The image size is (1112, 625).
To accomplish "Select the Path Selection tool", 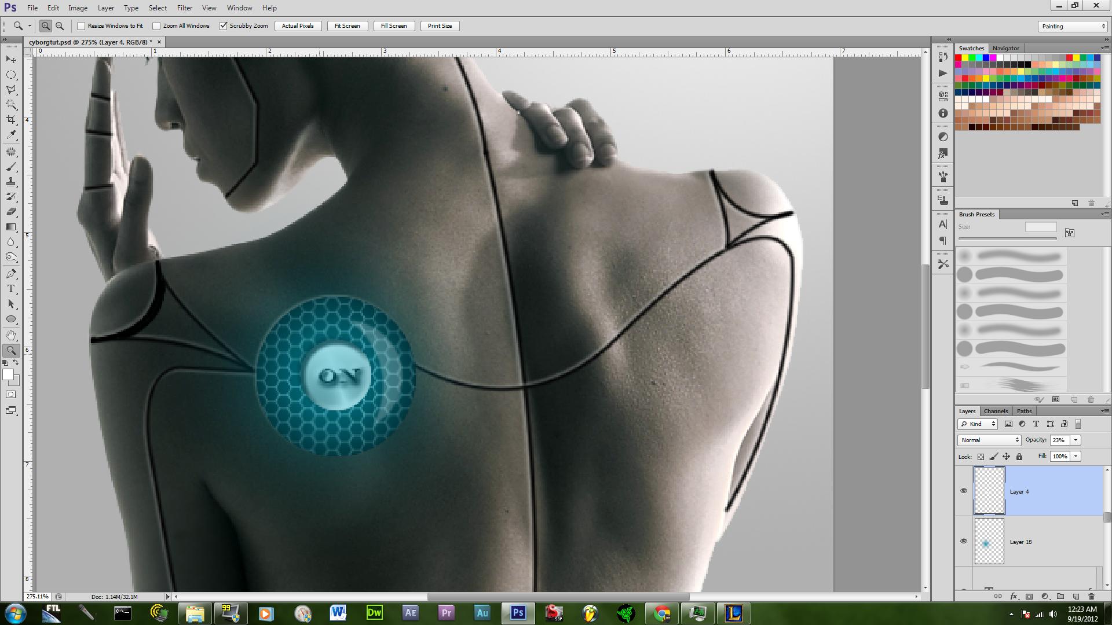I will click(x=11, y=304).
